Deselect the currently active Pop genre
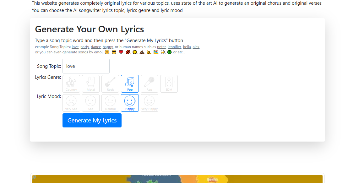Viewport: 359px width, 183px height. [130, 83]
